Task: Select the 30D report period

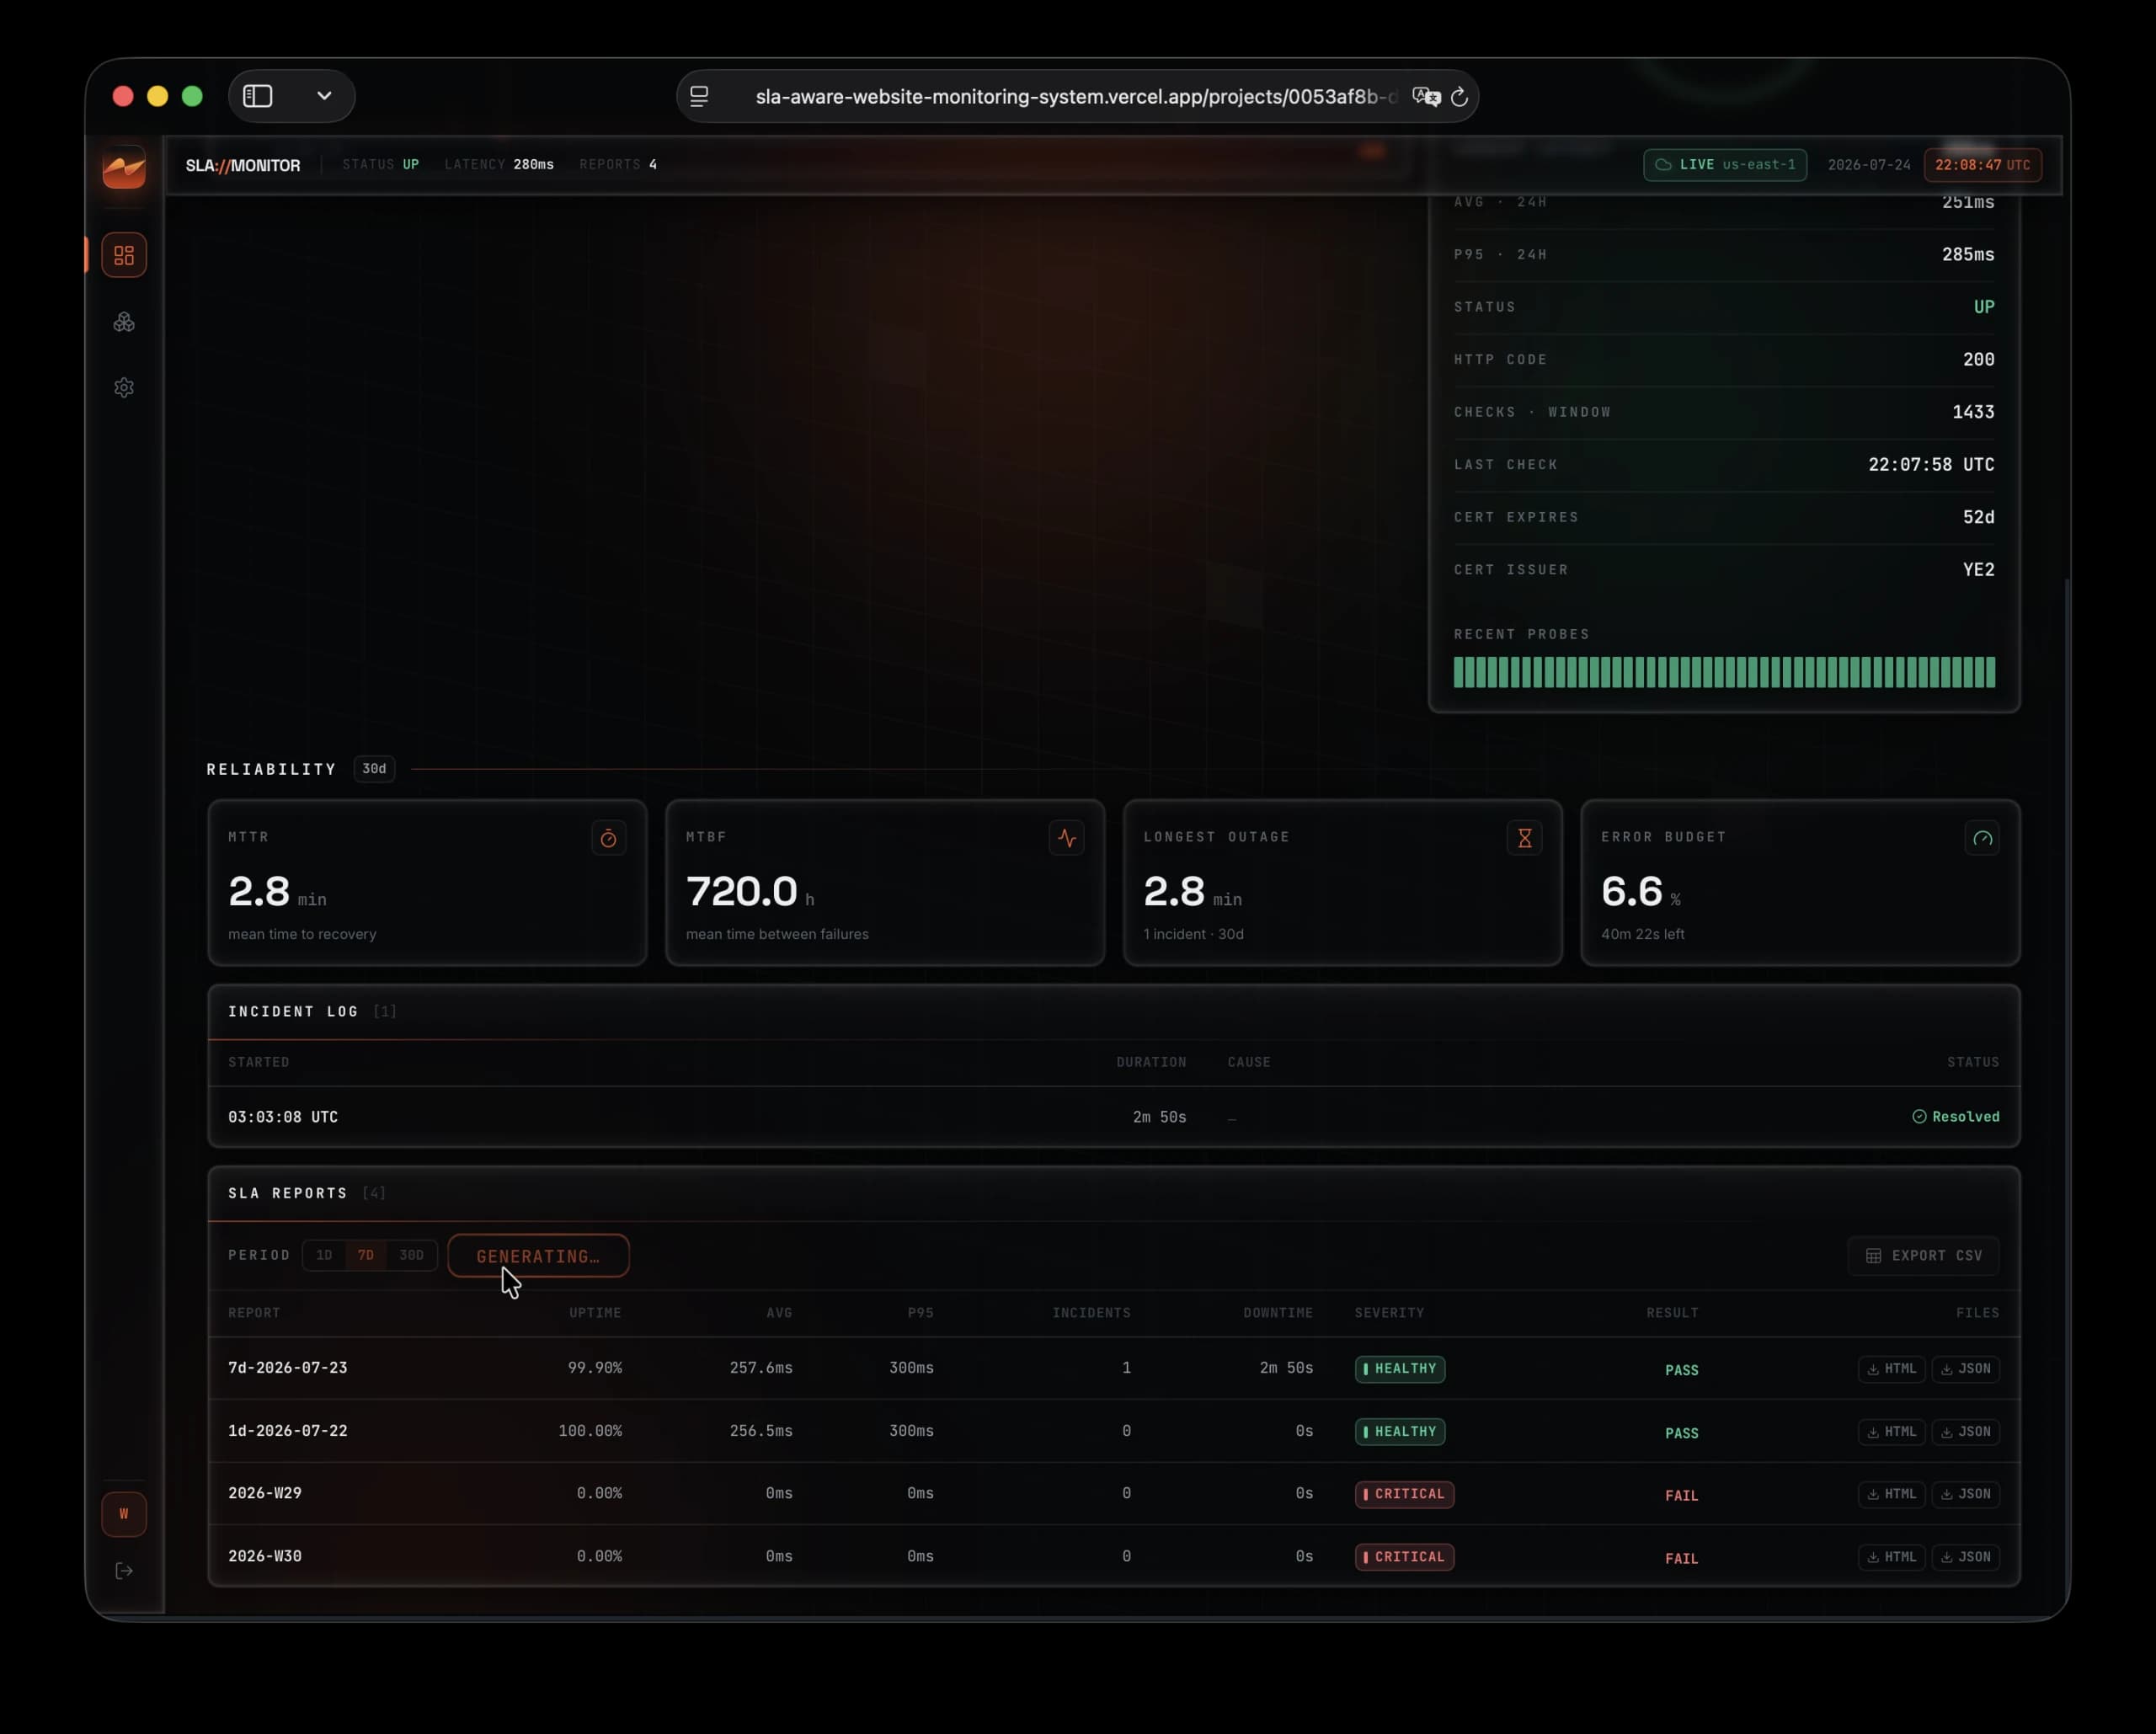Action: coord(411,1255)
